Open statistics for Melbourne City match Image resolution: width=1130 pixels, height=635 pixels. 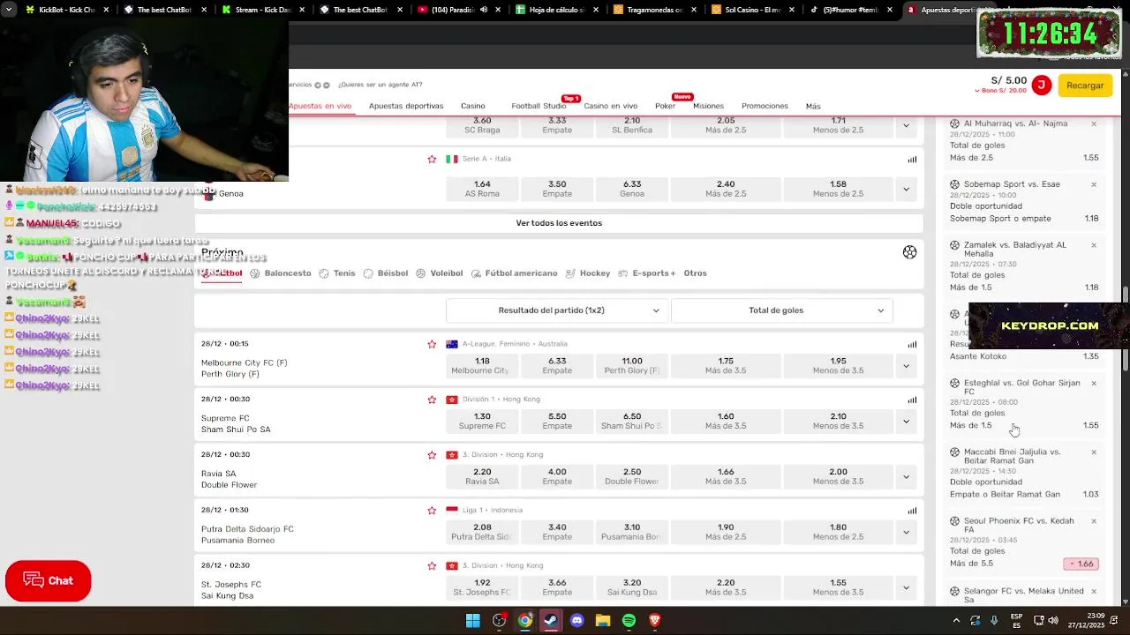click(x=912, y=344)
